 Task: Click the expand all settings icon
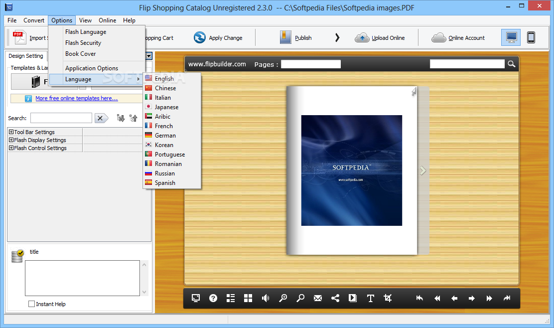[121, 118]
